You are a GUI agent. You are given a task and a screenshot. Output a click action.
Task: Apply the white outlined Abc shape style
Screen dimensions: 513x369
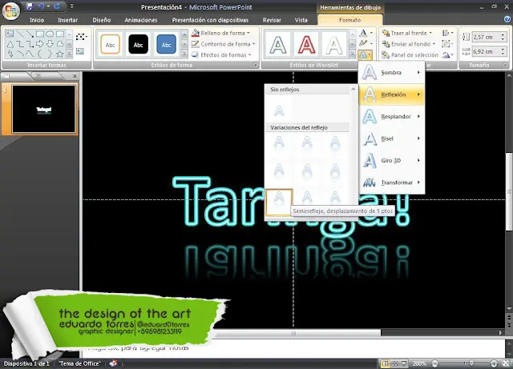(x=111, y=45)
